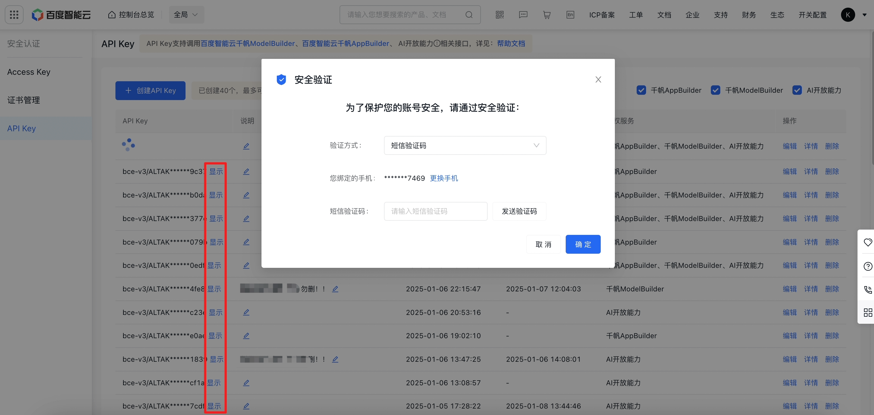Uncheck the 千帆ModelBuilder filter checkbox
Viewport: 874px width, 415px height.
click(x=716, y=90)
